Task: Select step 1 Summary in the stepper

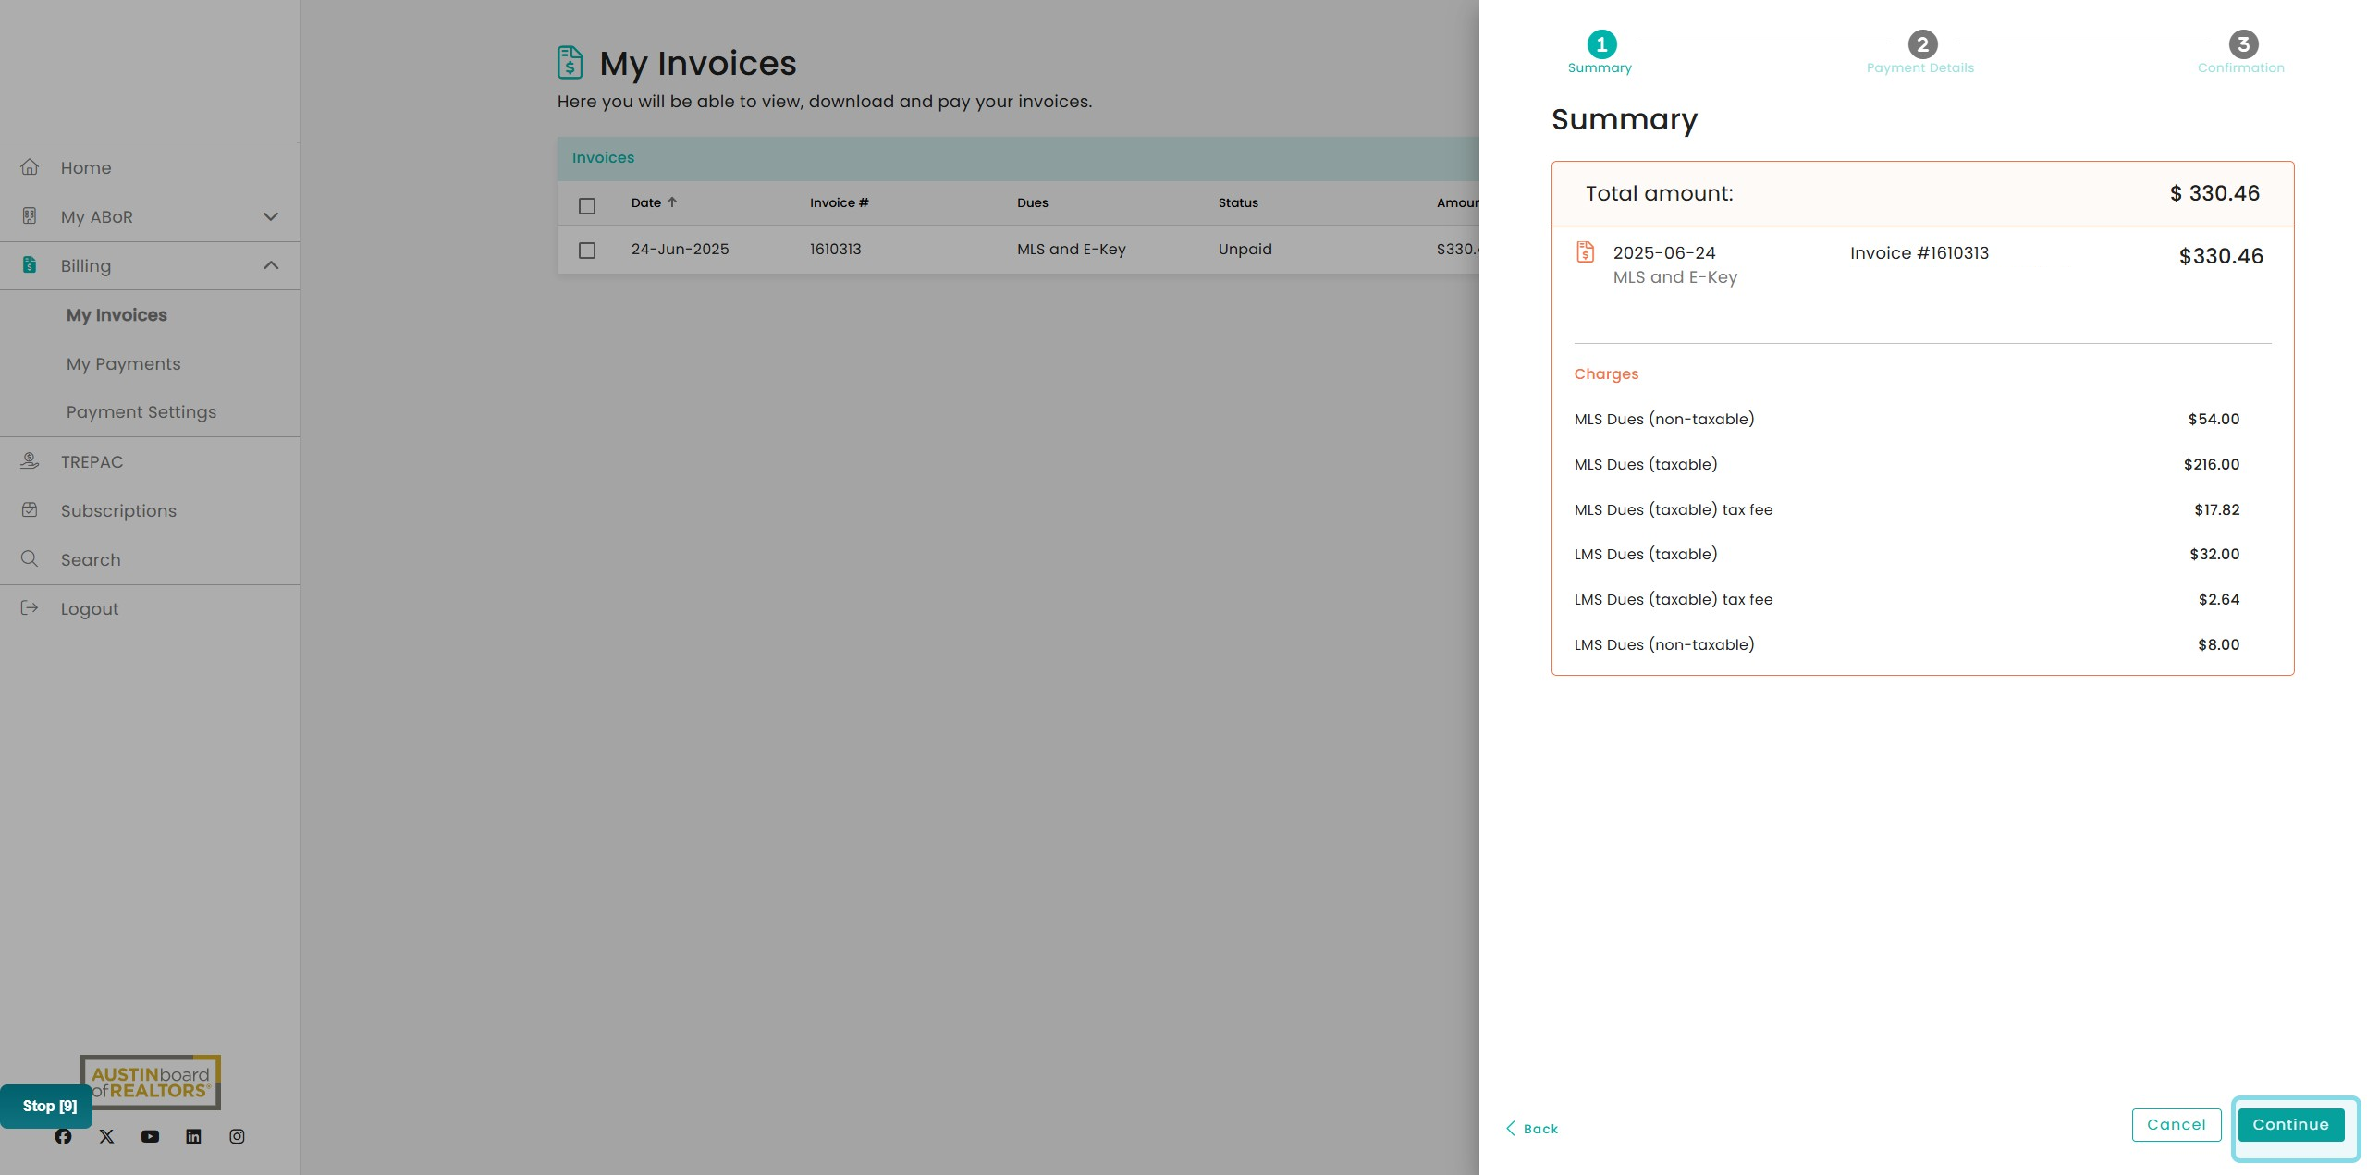Action: (1600, 52)
